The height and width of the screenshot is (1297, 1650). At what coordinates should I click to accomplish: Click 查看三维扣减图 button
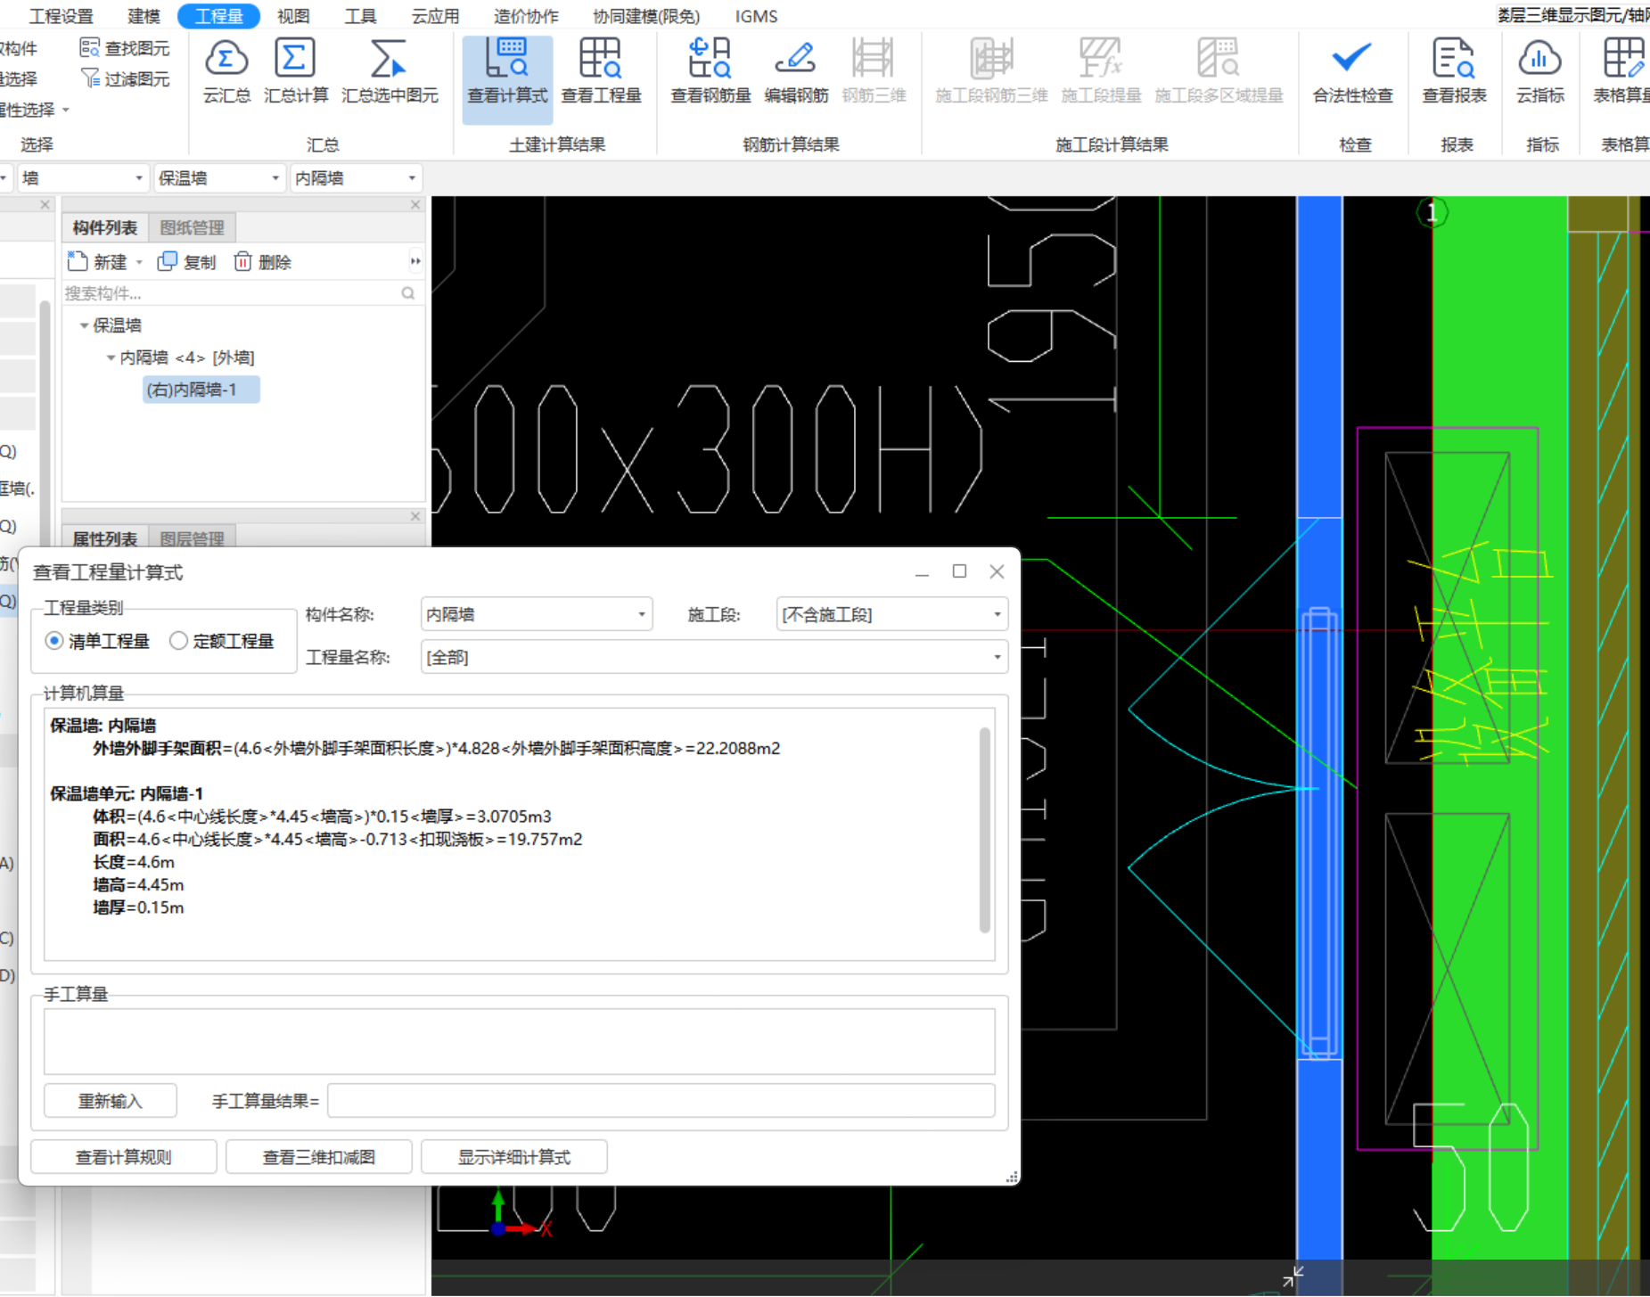pos(319,1157)
